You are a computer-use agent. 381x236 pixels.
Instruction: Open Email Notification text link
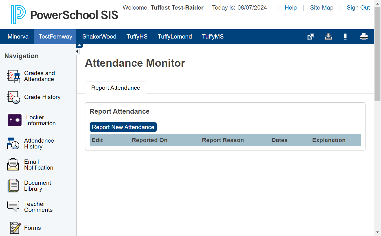pyautogui.click(x=39, y=165)
